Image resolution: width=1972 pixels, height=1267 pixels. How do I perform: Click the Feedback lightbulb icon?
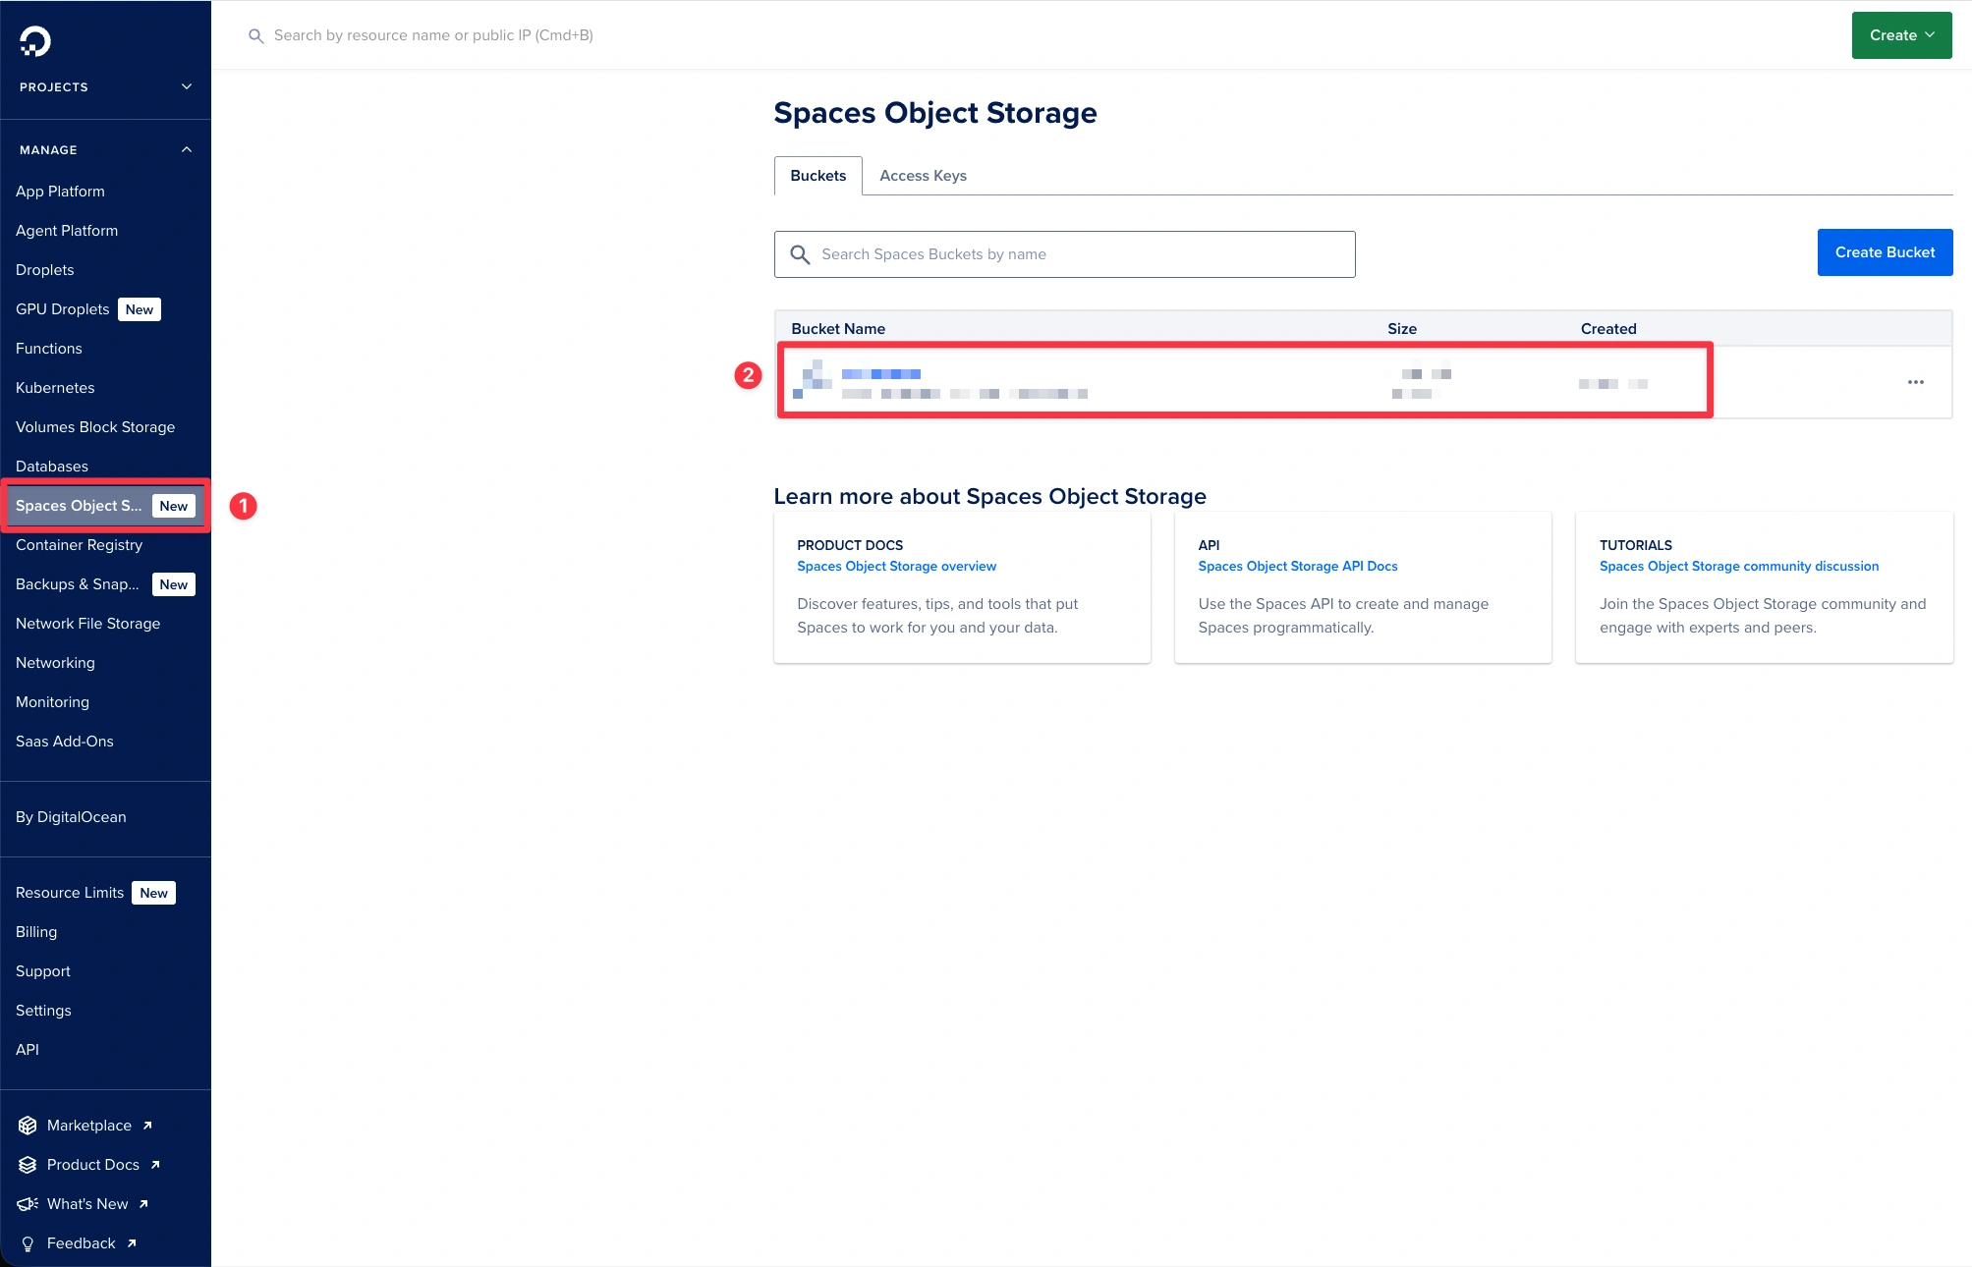pyautogui.click(x=26, y=1242)
